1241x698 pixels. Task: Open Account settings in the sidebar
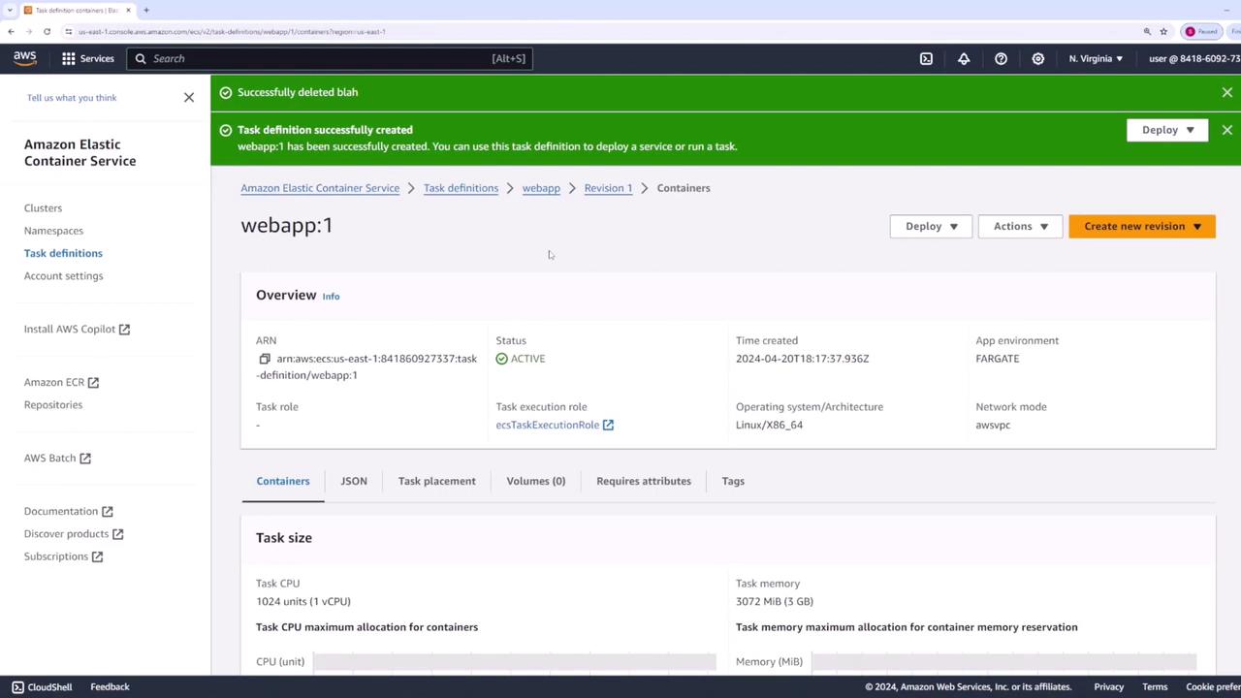pos(63,276)
